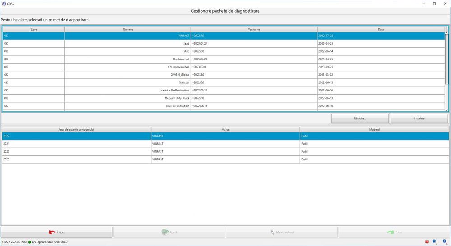Click the Marca column header
The height and width of the screenshot is (246, 451).
tap(225, 130)
